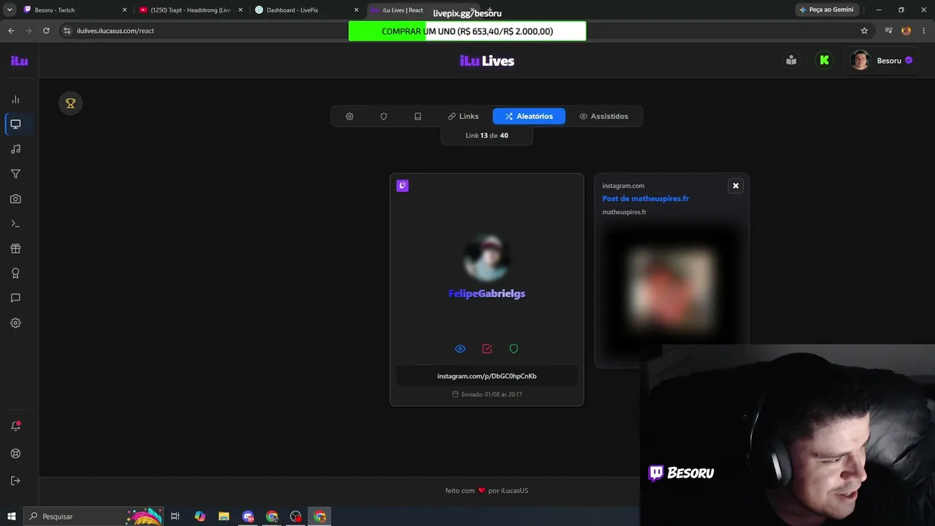Open the gift box icon in sidebar
The width and height of the screenshot is (935, 526).
tap(15, 248)
